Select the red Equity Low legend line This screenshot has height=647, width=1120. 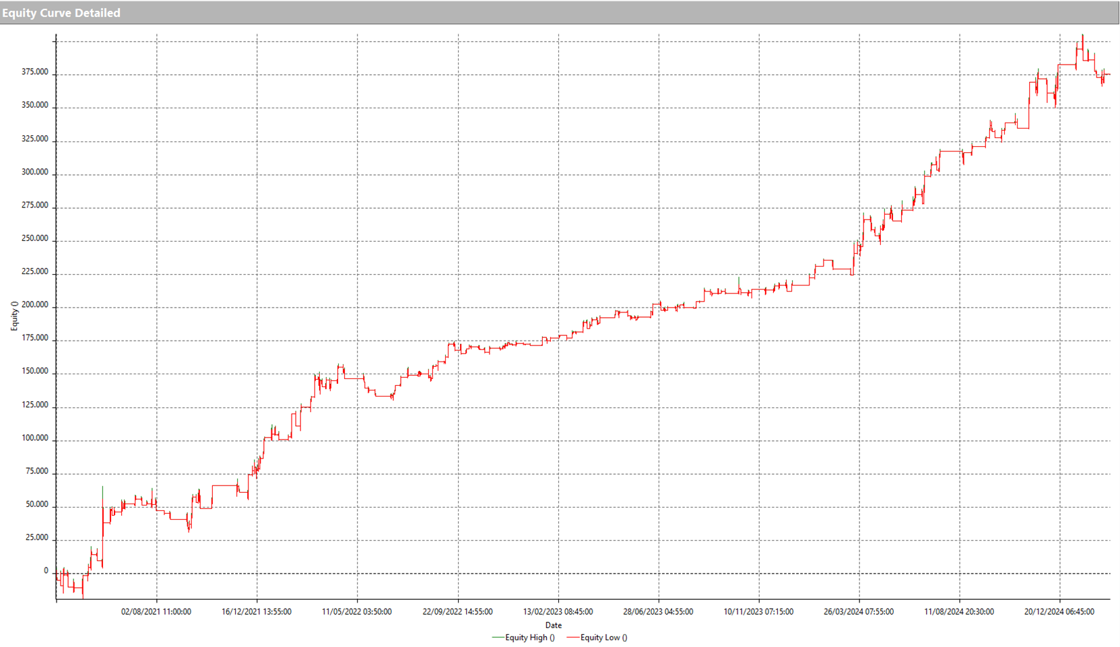coord(572,638)
